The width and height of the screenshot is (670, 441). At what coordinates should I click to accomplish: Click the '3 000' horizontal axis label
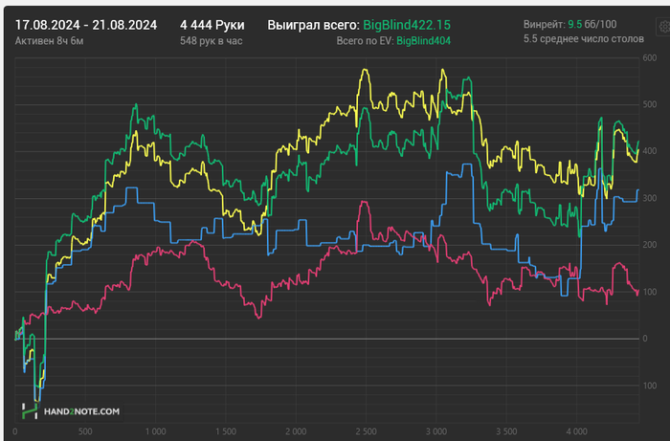pyautogui.click(x=436, y=431)
